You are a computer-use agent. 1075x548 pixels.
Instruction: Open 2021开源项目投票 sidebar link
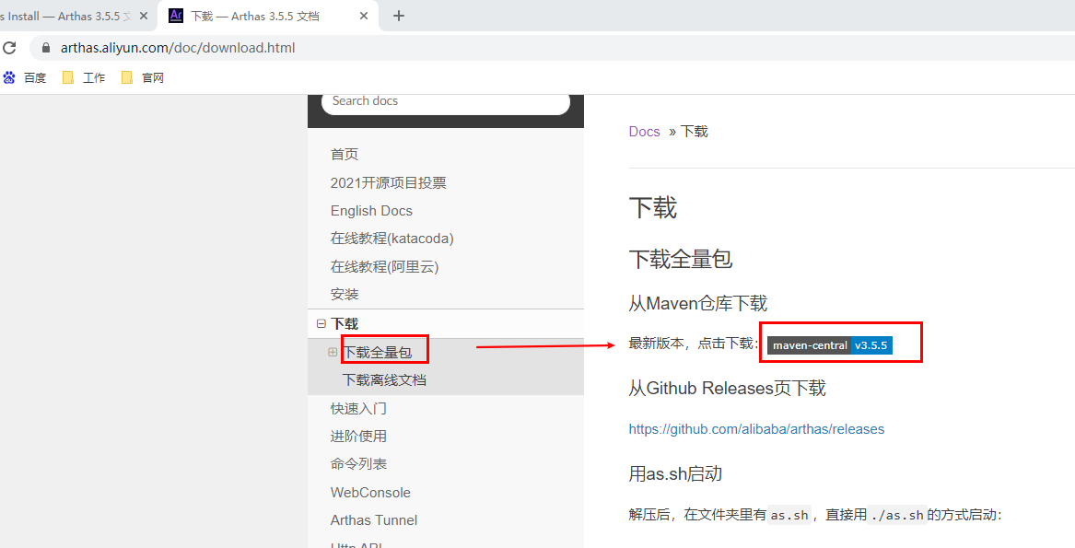tap(388, 183)
